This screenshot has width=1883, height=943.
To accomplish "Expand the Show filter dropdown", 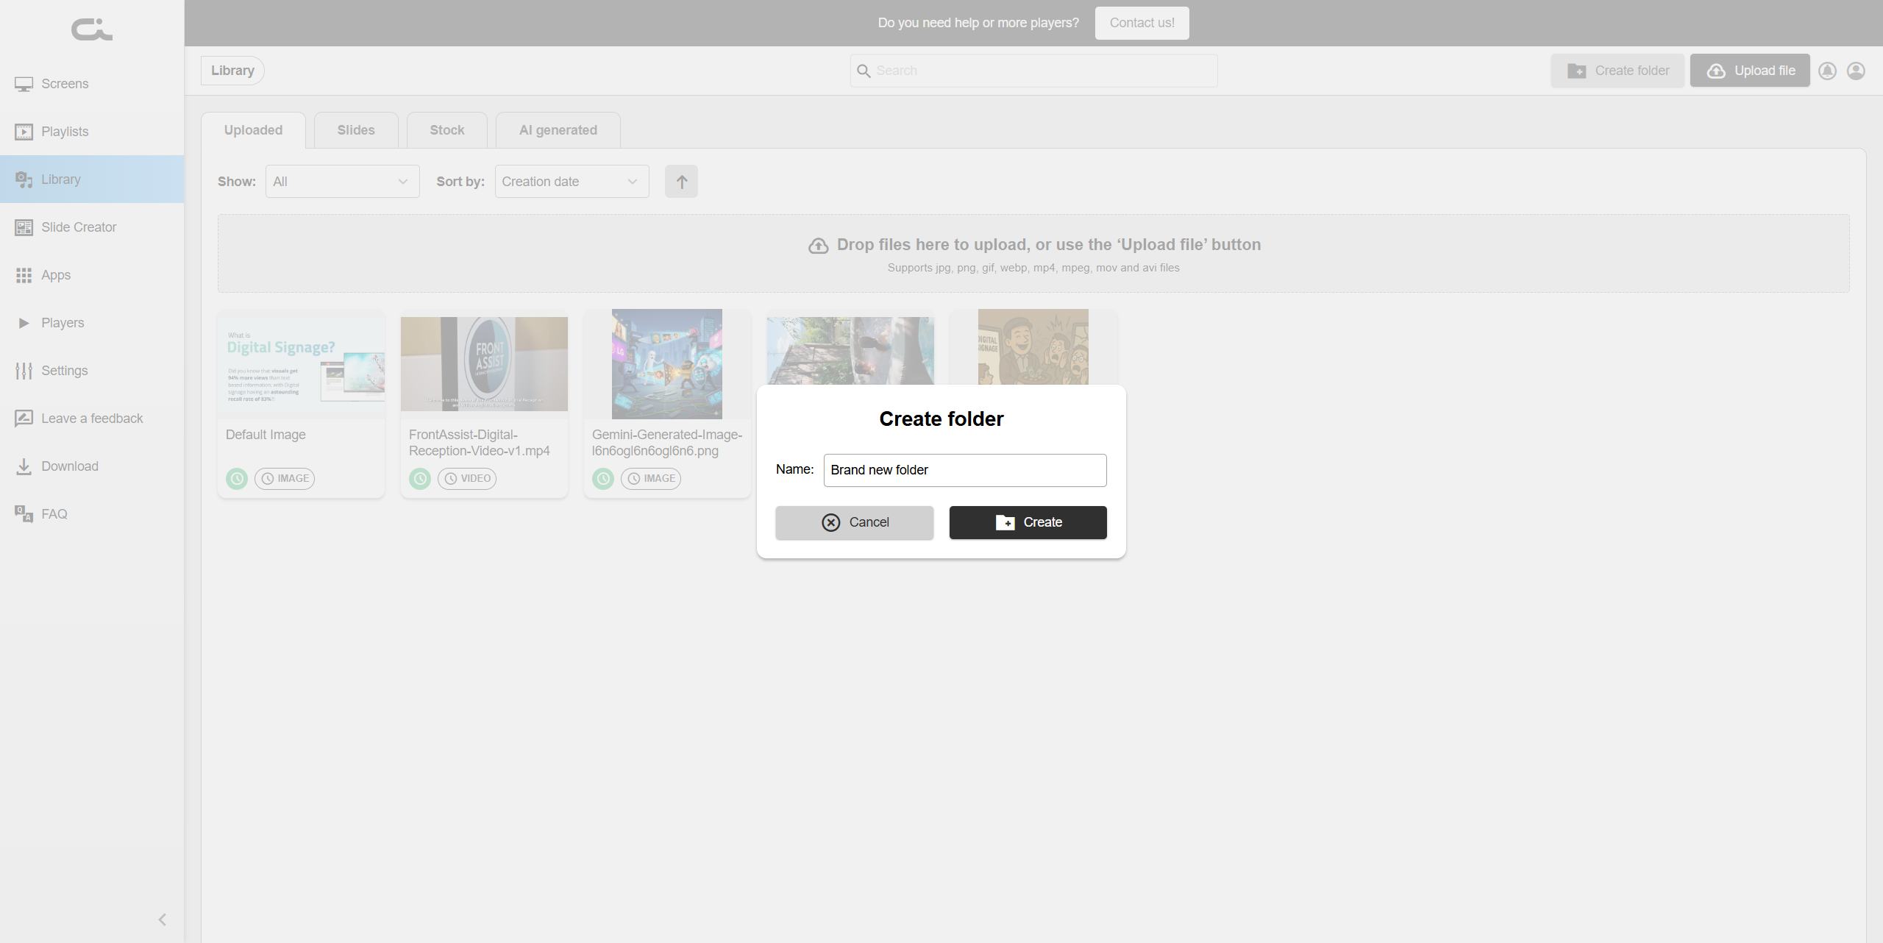I will tap(342, 182).
